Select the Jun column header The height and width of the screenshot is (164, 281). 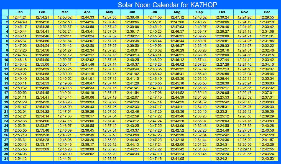point(132,12)
